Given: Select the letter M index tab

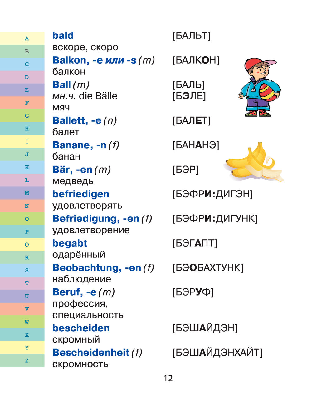Looking at the screenshot, I should (27, 193).
